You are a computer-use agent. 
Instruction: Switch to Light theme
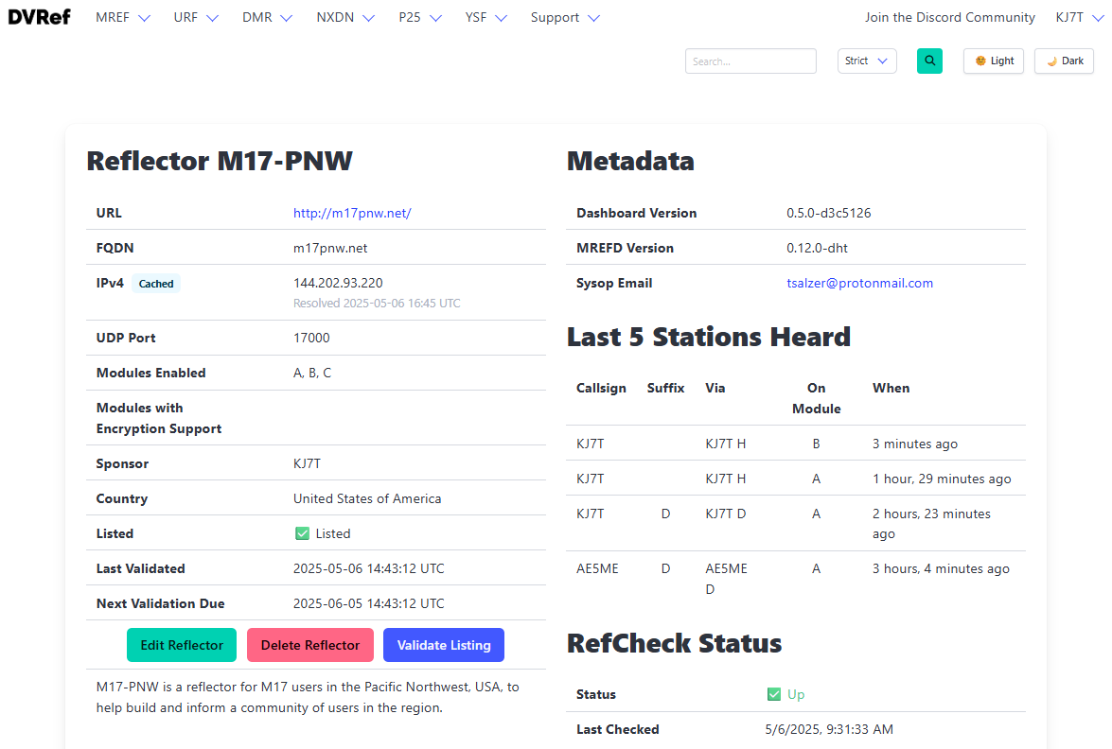tap(993, 61)
